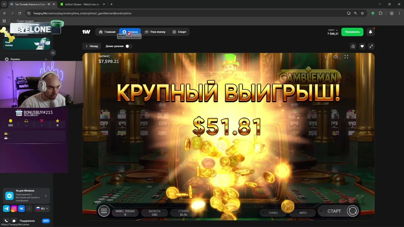Screen dimensions: 404x227
Task: Bookmark this page with the star icon
Action: tap(362, 13)
